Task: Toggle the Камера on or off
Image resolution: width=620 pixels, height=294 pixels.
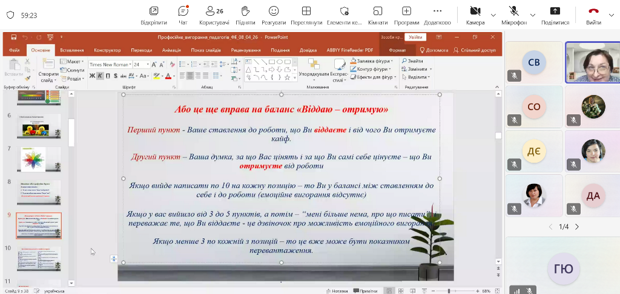Action: [475, 11]
